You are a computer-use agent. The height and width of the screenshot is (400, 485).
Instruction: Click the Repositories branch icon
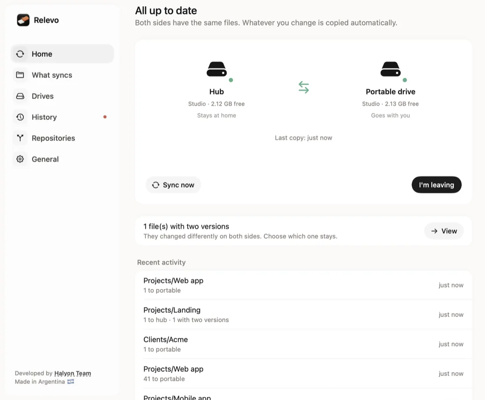[x=20, y=138]
